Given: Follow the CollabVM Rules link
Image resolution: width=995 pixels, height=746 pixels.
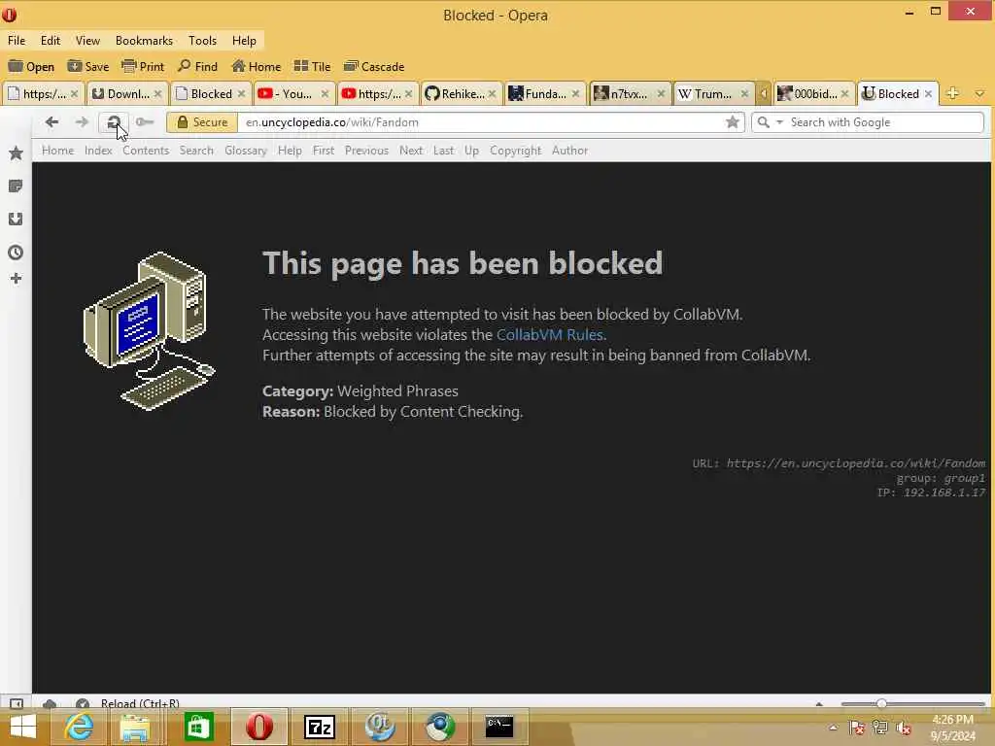Looking at the screenshot, I should coord(550,335).
